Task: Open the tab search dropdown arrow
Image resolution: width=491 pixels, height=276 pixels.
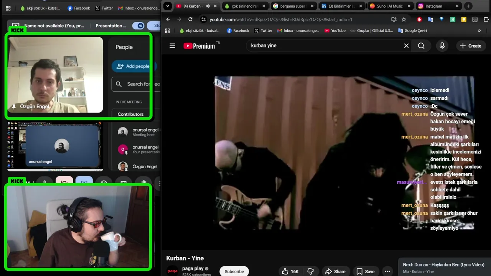Action: (167, 6)
